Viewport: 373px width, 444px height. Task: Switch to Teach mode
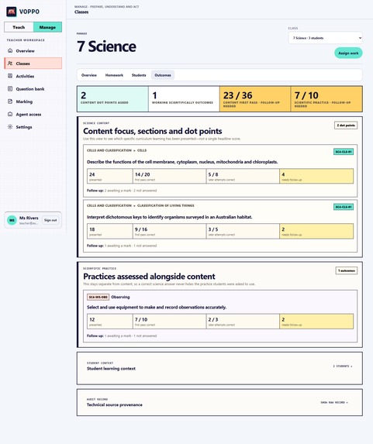tap(19, 27)
